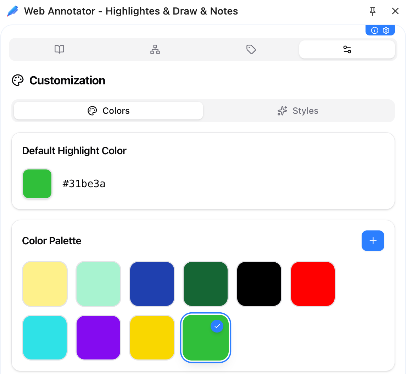Uncheck the selected green palette color

pyautogui.click(x=217, y=326)
